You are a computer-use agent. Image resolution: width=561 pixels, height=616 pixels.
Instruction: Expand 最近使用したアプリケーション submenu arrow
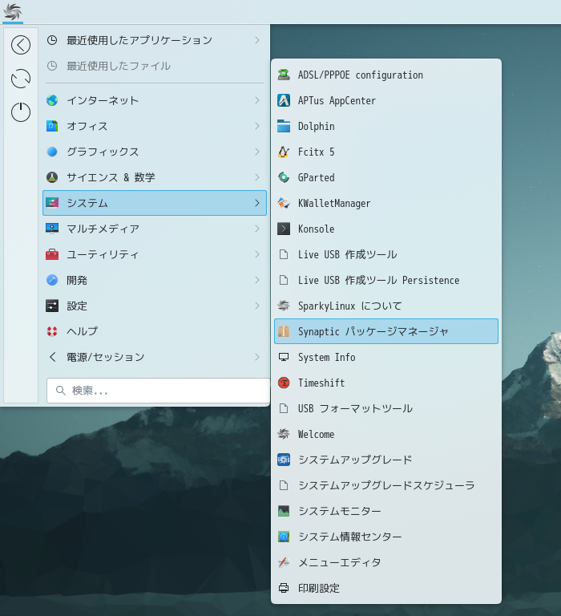click(257, 40)
